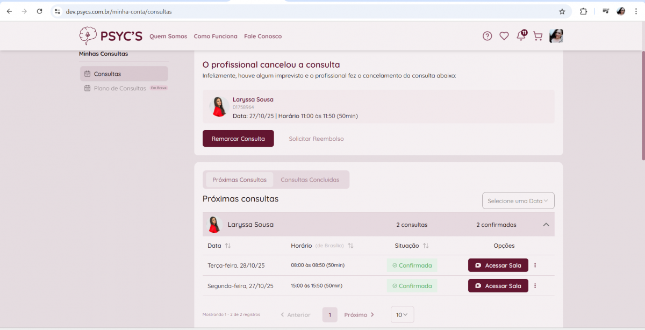The height and width of the screenshot is (330, 645).
Task: Sort appointments by Situação column
Action: pyautogui.click(x=426, y=246)
